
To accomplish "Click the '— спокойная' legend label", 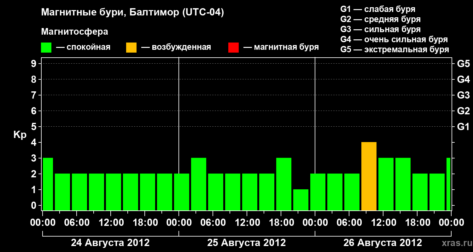I will [83, 48].
